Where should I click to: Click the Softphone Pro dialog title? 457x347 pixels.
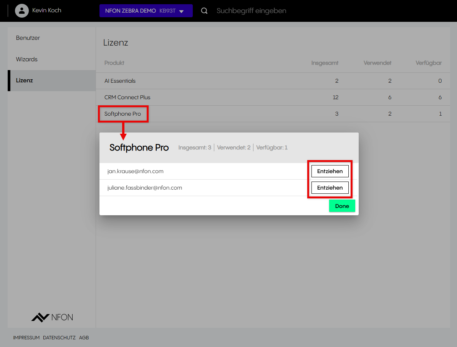click(x=139, y=147)
